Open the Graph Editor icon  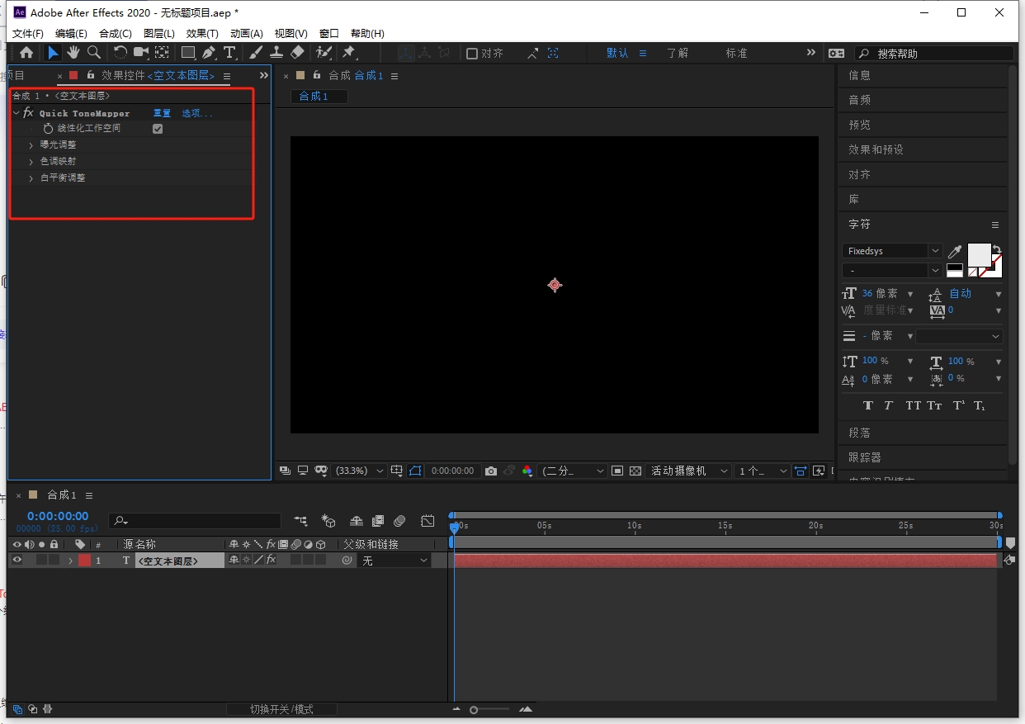[427, 521]
